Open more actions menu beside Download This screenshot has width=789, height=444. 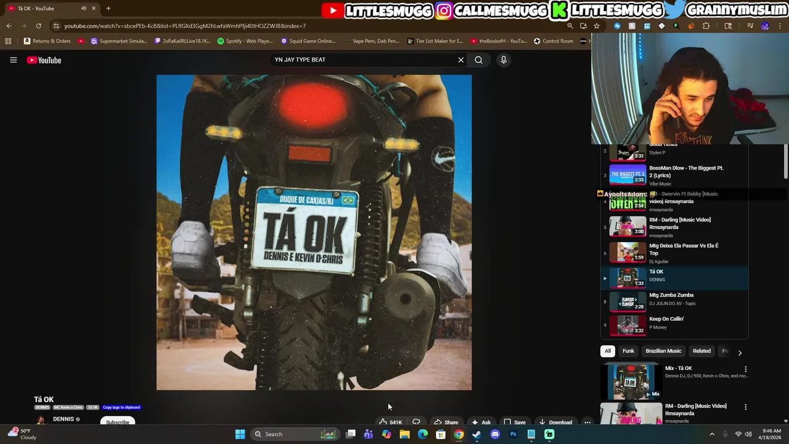click(587, 422)
